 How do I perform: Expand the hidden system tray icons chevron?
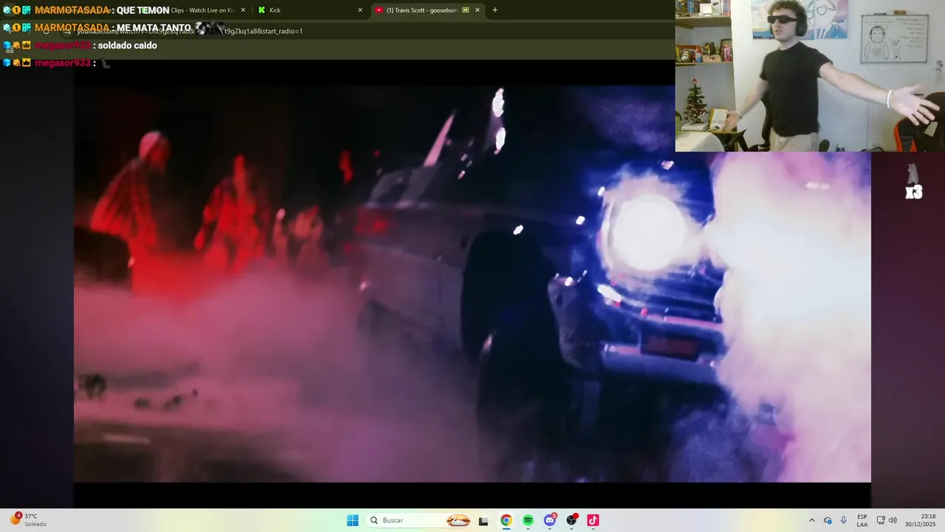tap(812, 520)
